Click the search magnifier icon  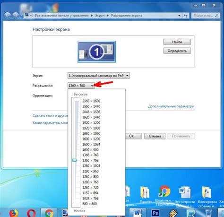(217, 16)
